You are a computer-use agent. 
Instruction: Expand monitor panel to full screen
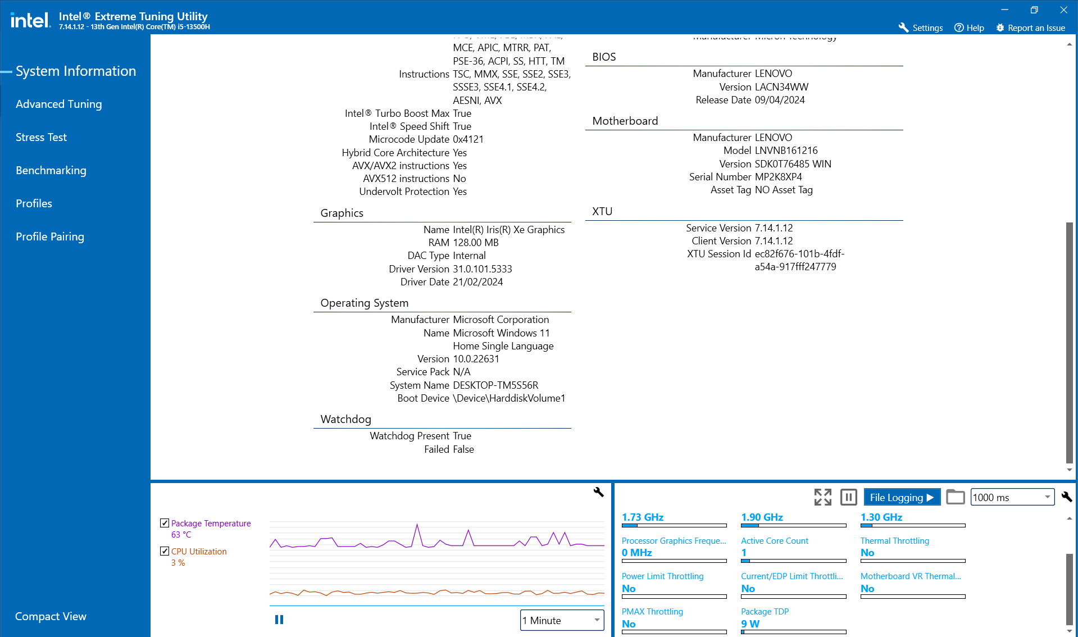pos(823,497)
